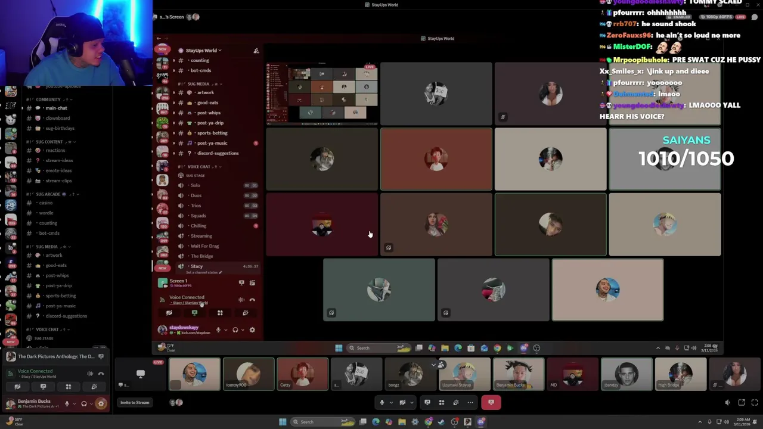This screenshot has height=429, width=763.
Task: Click taskbar Search box
Action: 321,422
